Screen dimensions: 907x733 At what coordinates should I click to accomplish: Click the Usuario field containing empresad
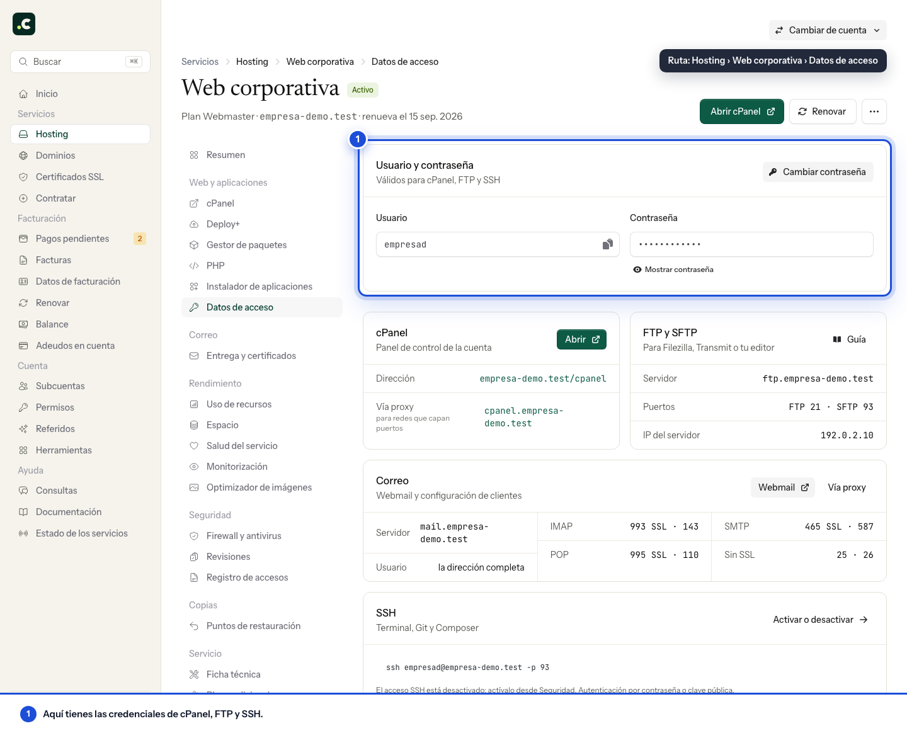click(x=498, y=244)
